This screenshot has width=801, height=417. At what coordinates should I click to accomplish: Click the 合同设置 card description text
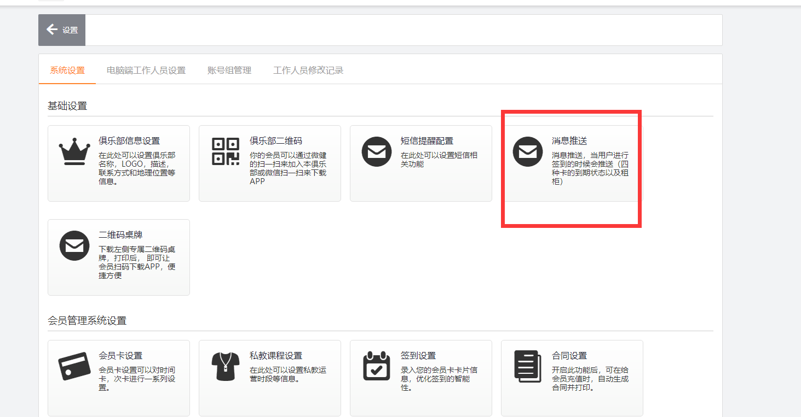[590, 379]
